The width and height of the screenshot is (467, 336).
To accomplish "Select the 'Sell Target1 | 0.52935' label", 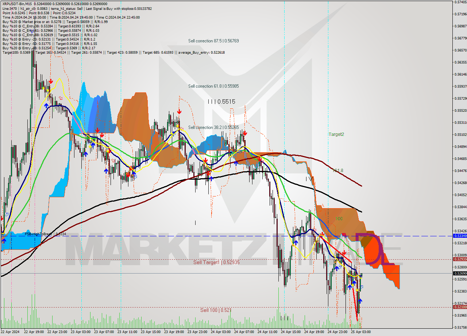I will [216, 262].
